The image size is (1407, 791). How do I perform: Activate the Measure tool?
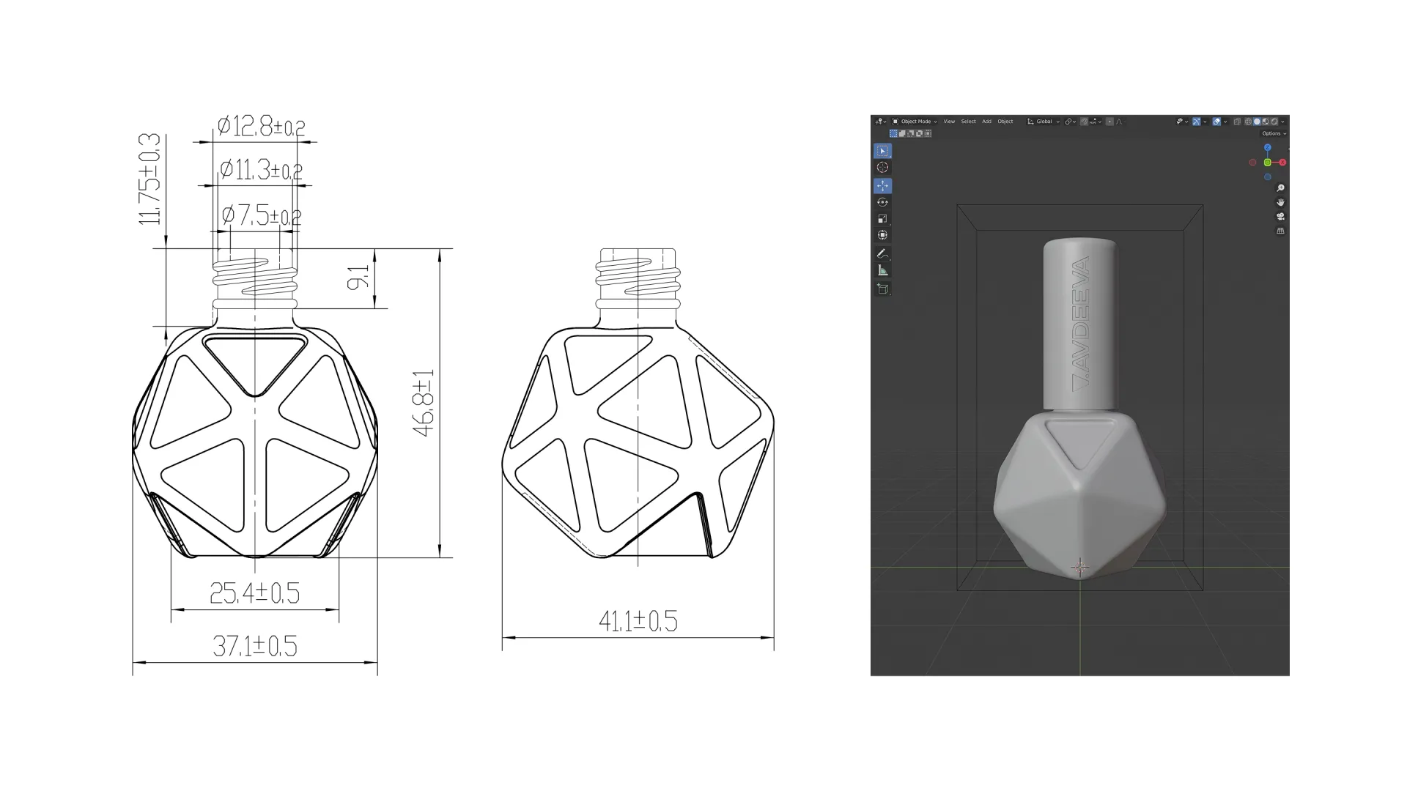click(x=882, y=270)
